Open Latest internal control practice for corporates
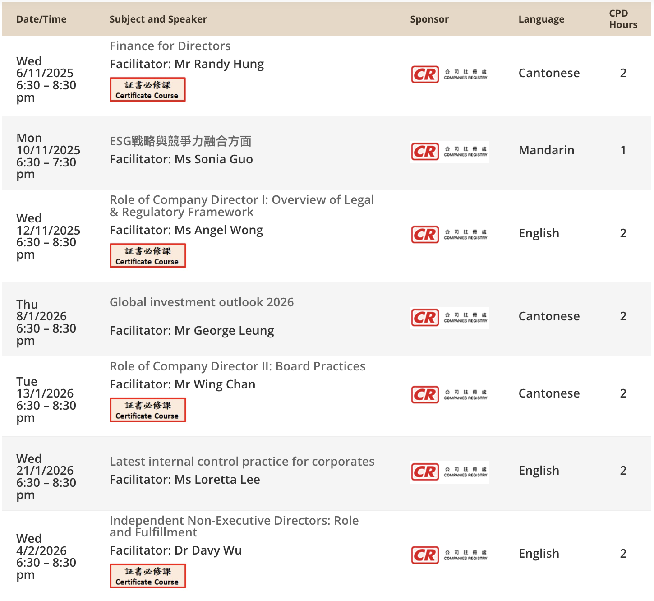Image resolution: width=654 pixels, height=601 pixels. 242,462
